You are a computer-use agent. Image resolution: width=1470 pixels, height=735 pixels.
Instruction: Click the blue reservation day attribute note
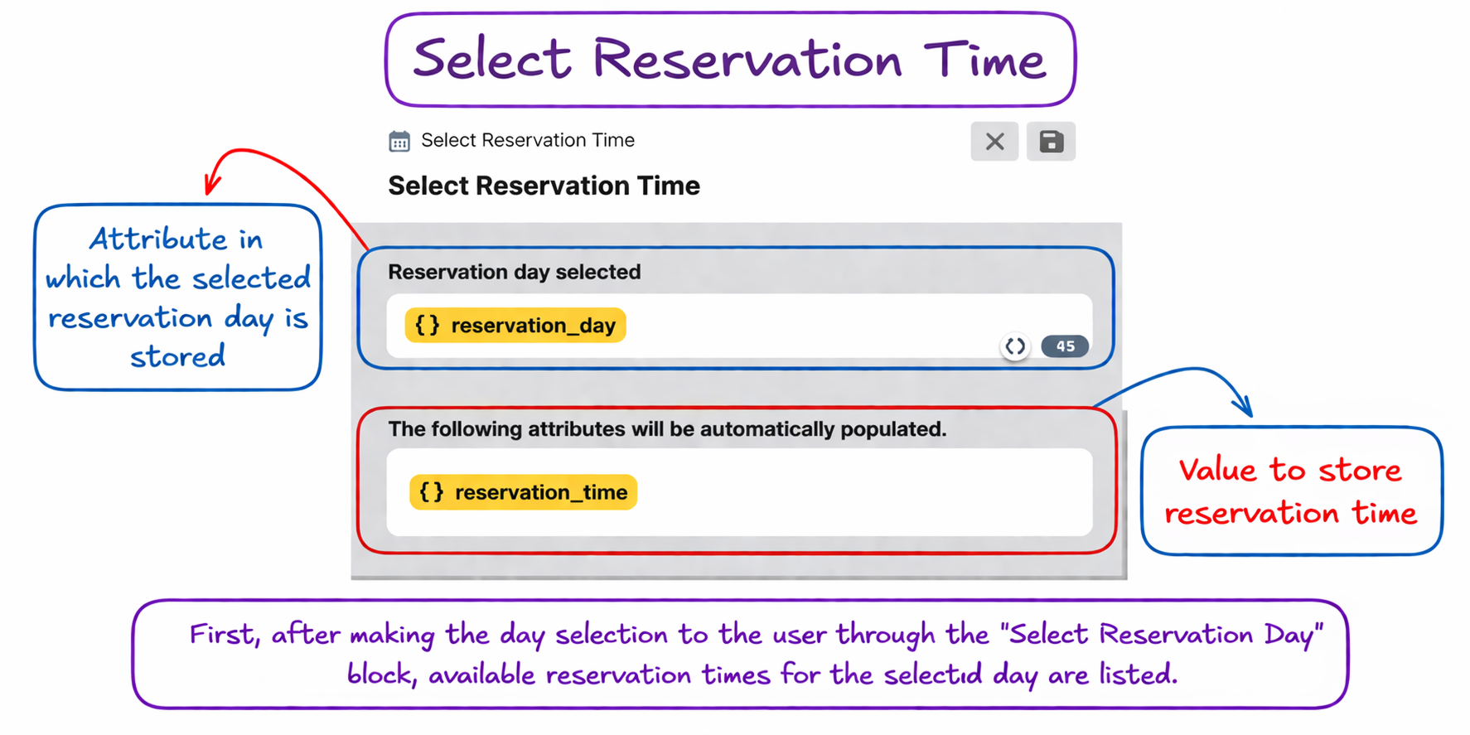click(178, 297)
